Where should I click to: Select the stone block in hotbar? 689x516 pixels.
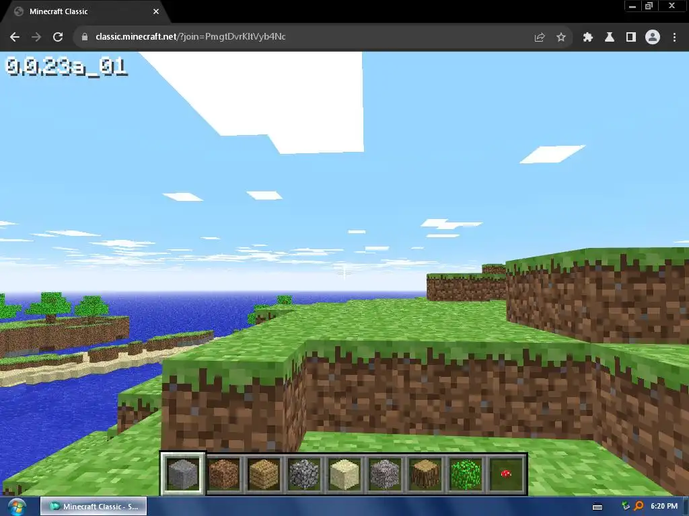click(x=182, y=474)
